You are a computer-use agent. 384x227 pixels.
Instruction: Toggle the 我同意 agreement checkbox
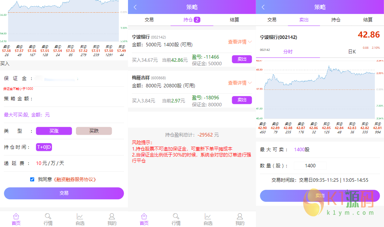click(32, 179)
